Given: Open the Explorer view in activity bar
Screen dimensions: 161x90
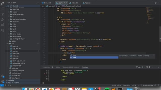Looking at the screenshot, I should [x=3, y=3].
